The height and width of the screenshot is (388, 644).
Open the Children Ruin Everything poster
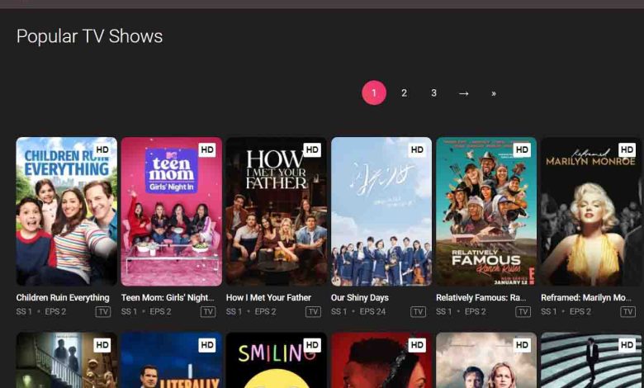click(67, 211)
